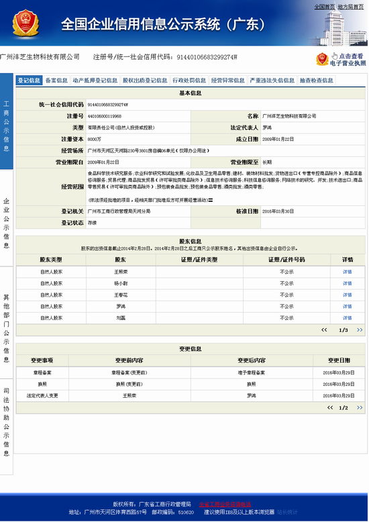Click the 全省工商业务咨询电话 footer link
Screen dimensions: 369x522
coord(225,504)
